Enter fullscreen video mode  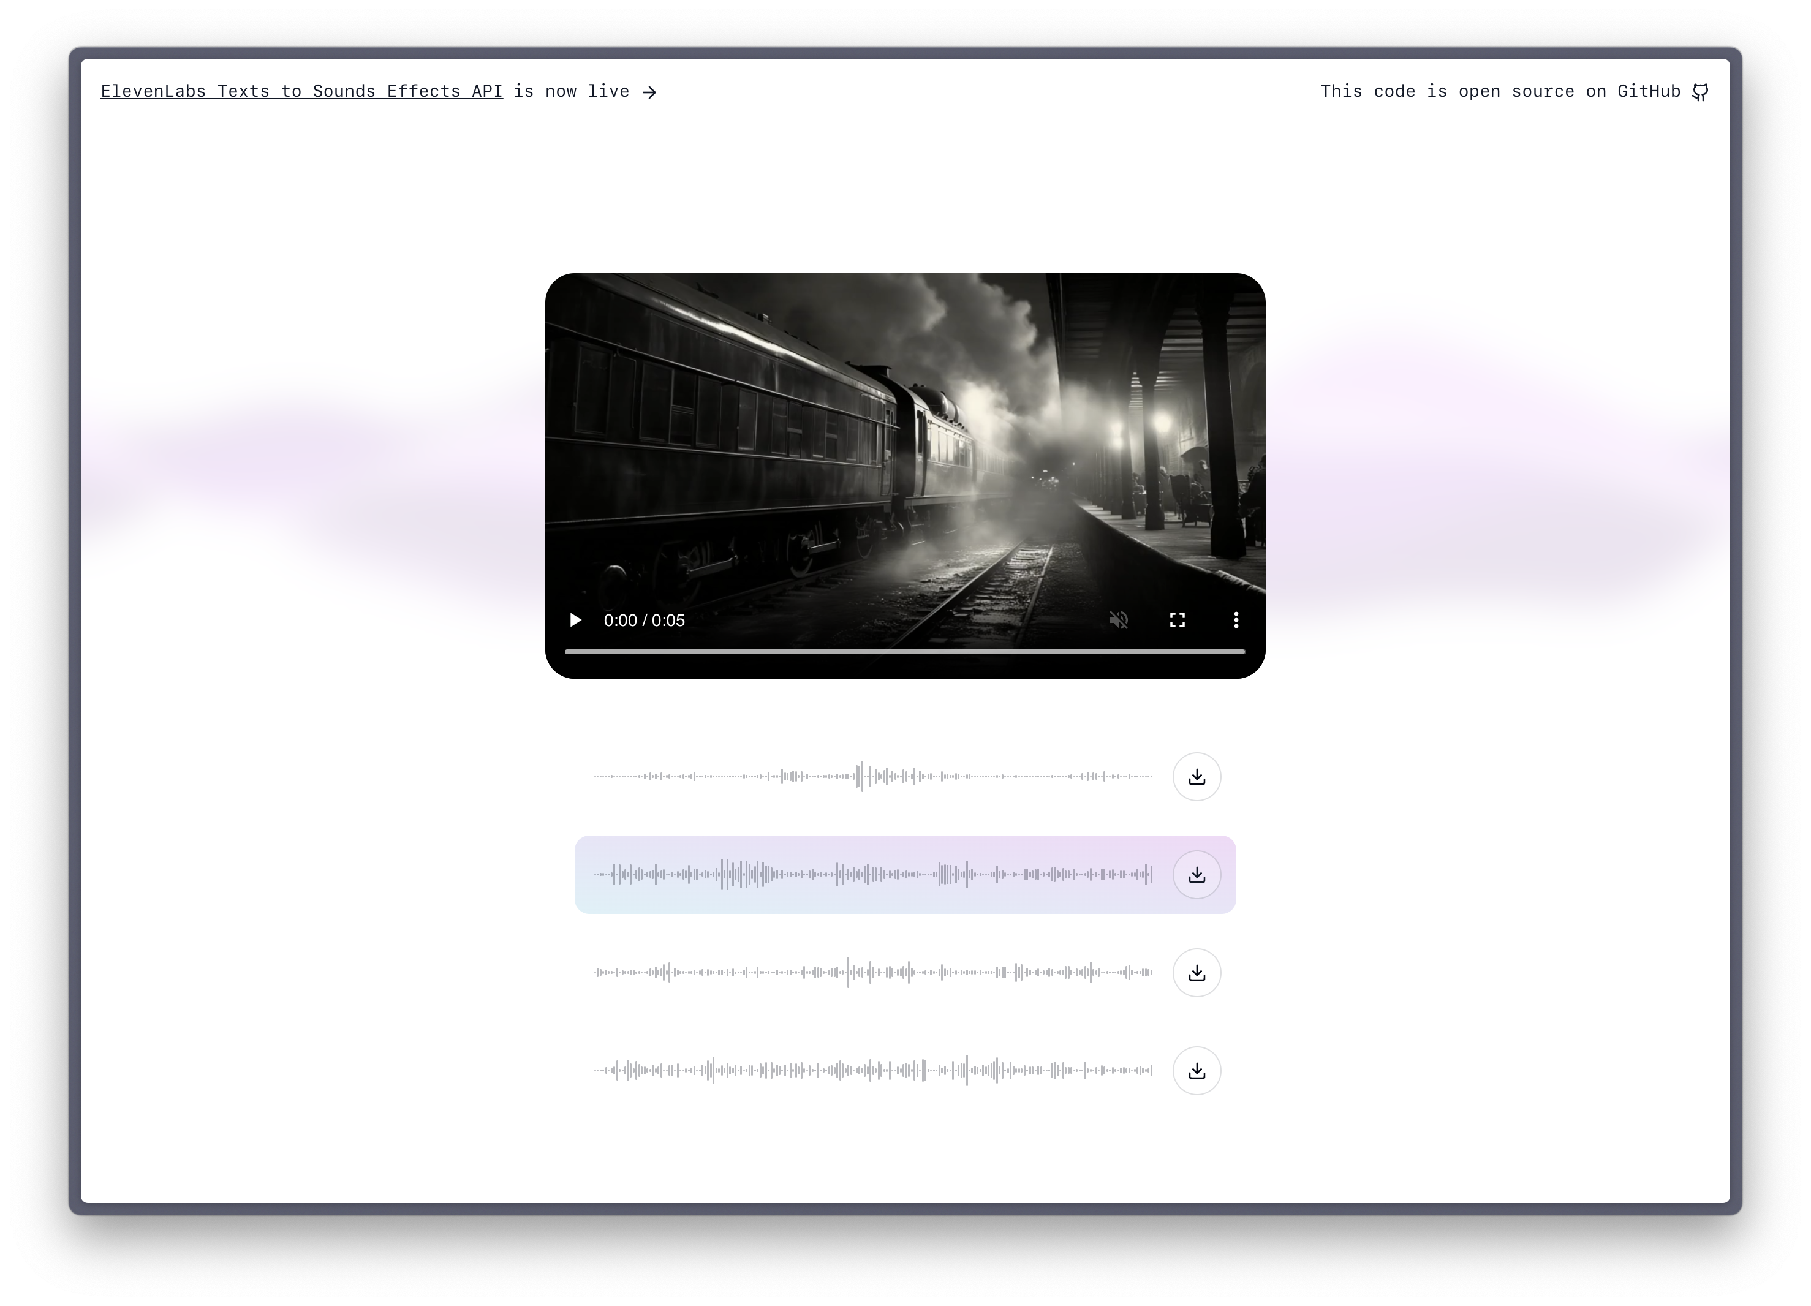[1177, 621]
